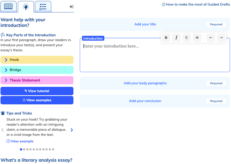
Task: Click the Required badge on the title row
Action: [216, 24]
